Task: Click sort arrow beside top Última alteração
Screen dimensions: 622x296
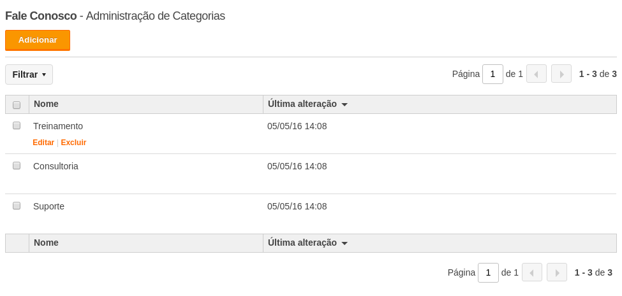Action: pos(344,105)
